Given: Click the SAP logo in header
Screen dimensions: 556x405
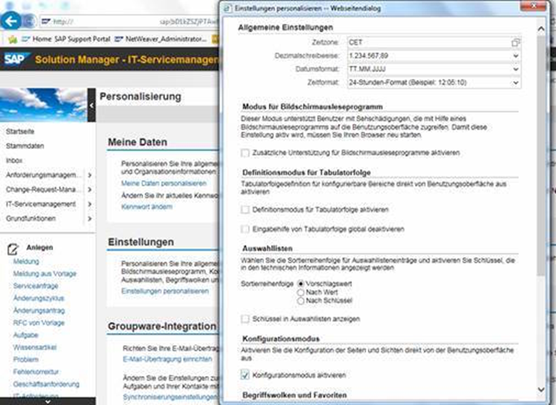Looking at the screenshot, I should pyautogui.click(x=15, y=59).
